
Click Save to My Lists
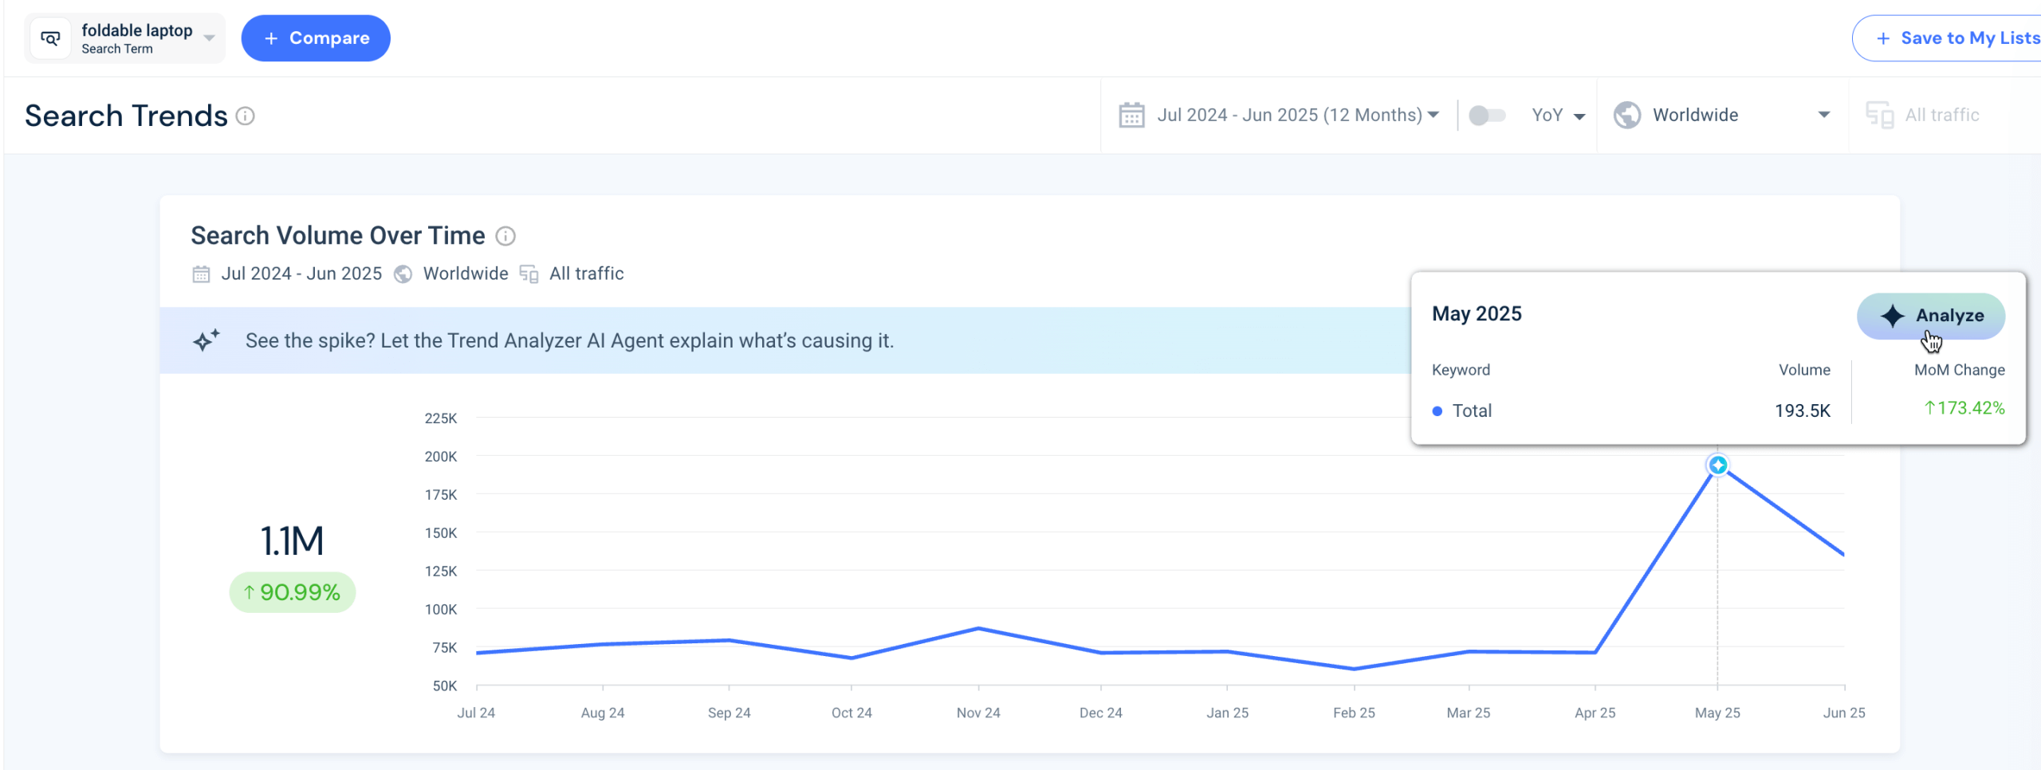pos(1968,37)
